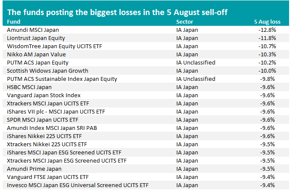Viewport: 296px width, 194px height.
Task: Click Vanguard Japan Stock Index fund name
Action: [44, 95]
